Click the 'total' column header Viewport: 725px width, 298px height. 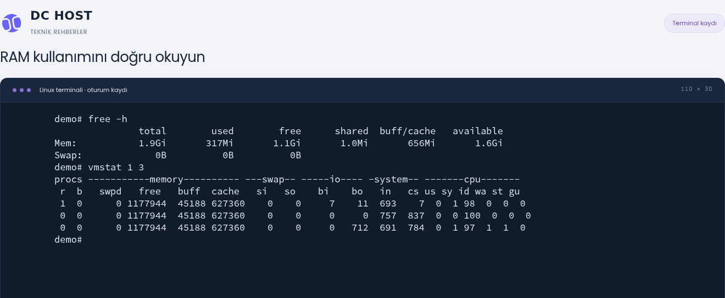point(153,131)
